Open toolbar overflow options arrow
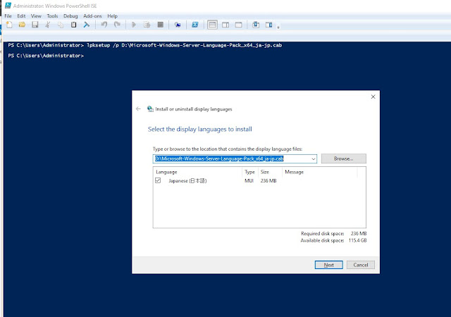The image size is (451, 317). 278,27
